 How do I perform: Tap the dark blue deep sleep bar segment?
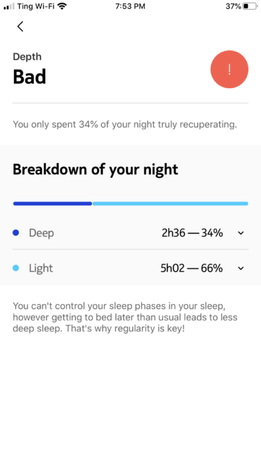(52, 203)
